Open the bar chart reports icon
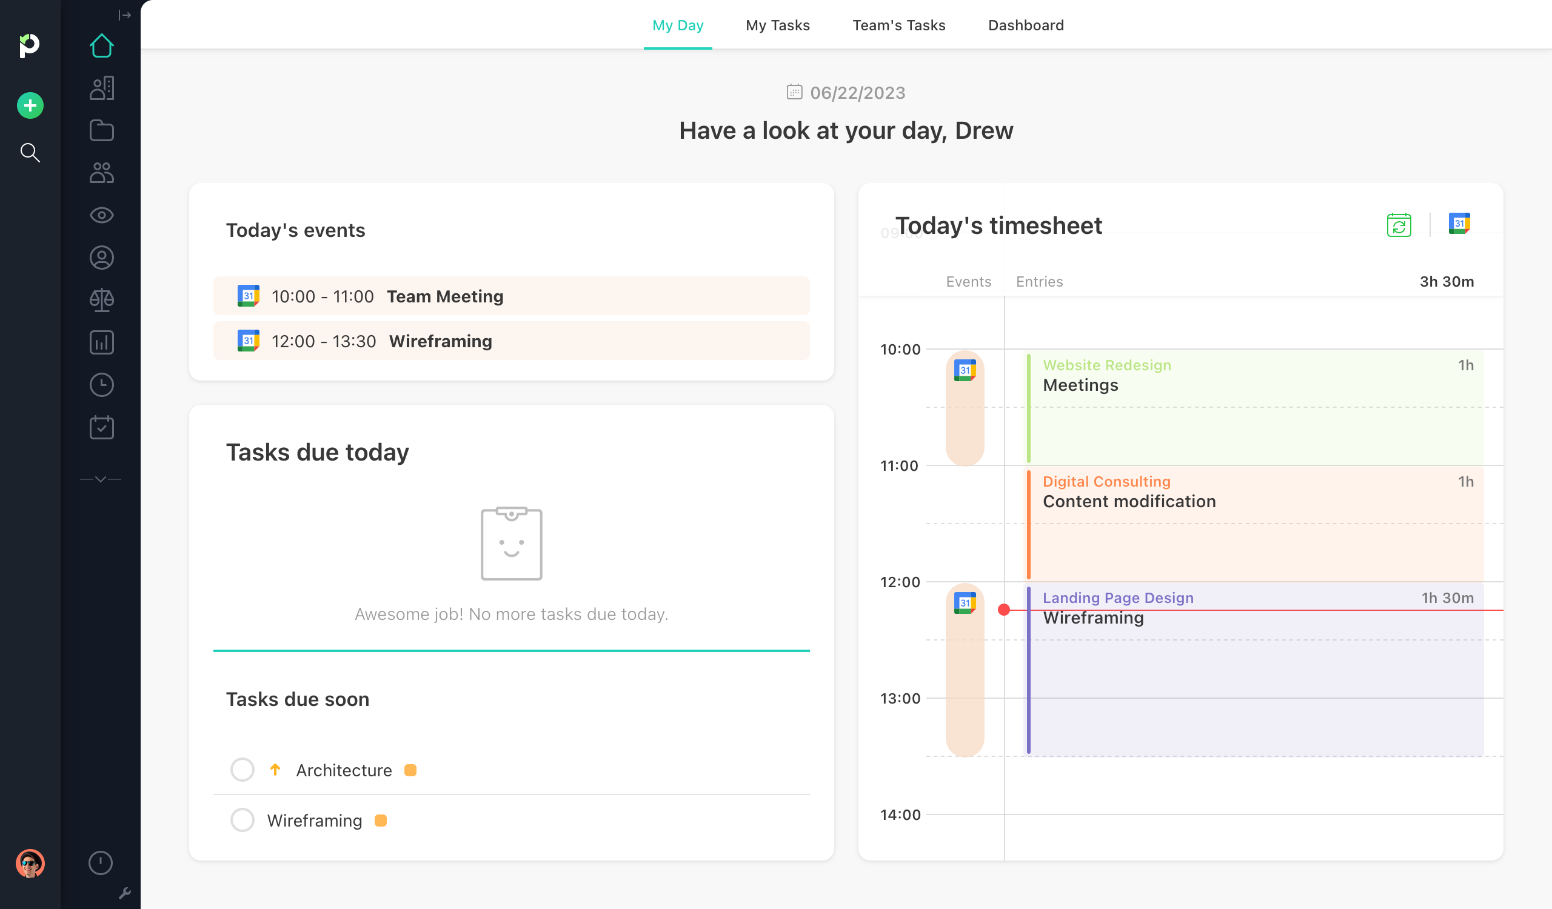This screenshot has height=909, width=1552. coord(102,343)
